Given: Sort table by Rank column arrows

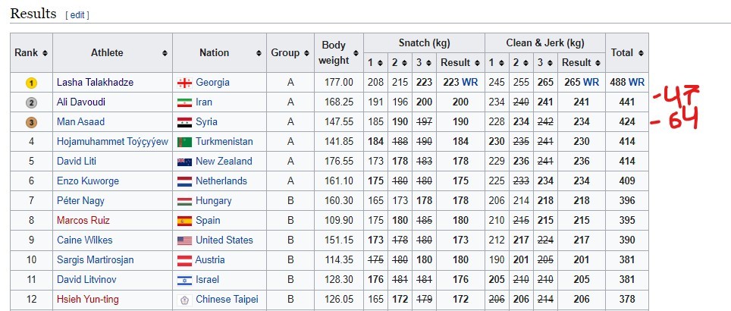Looking at the screenshot, I should 45,53.
